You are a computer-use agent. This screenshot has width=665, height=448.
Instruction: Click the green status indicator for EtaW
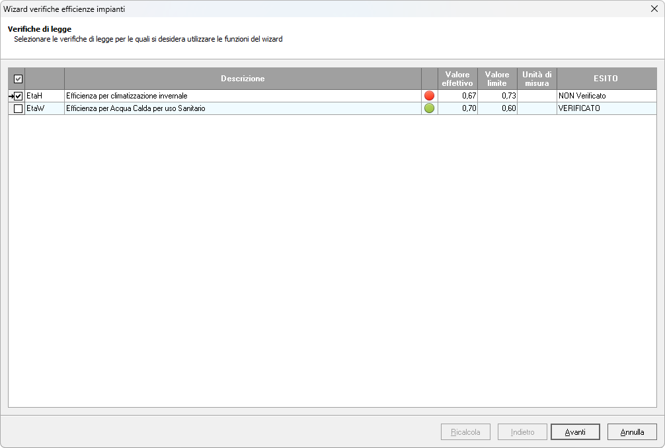429,108
